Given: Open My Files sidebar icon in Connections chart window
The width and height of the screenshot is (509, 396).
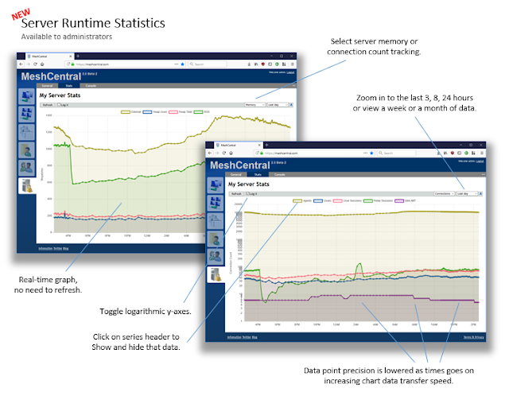Looking at the screenshot, I should click(x=216, y=239).
